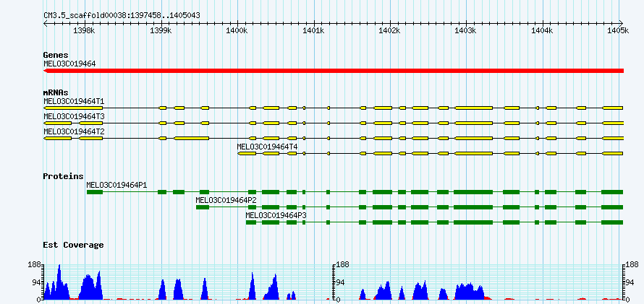The width and height of the screenshot is (644, 304).
Task: Click the scaffold coordinates text CM3.5_scaffold00038:1397458..1405043
Action: [x=122, y=16]
